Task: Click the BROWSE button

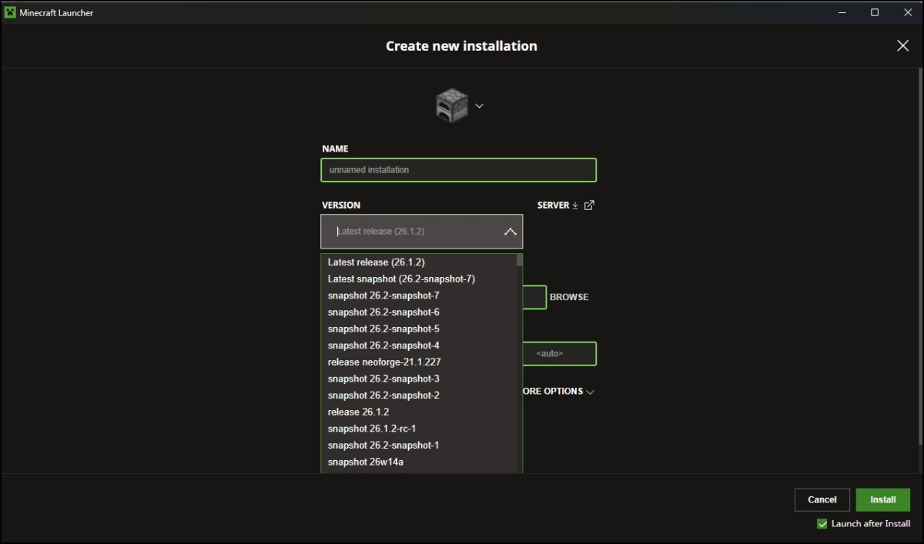Action: pyautogui.click(x=569, y=297)
